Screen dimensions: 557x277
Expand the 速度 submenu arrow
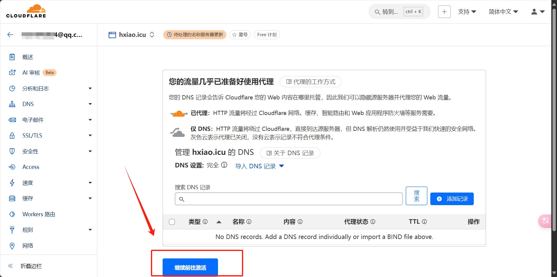[90, 183]
